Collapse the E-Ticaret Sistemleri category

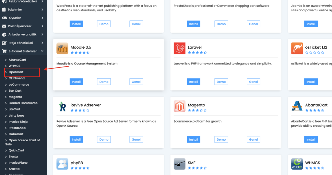(x=23, y=51)
